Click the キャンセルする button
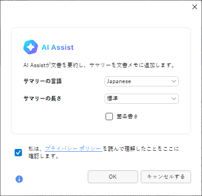The height and width of the screenshot is (196, 202). coord(166,177)
